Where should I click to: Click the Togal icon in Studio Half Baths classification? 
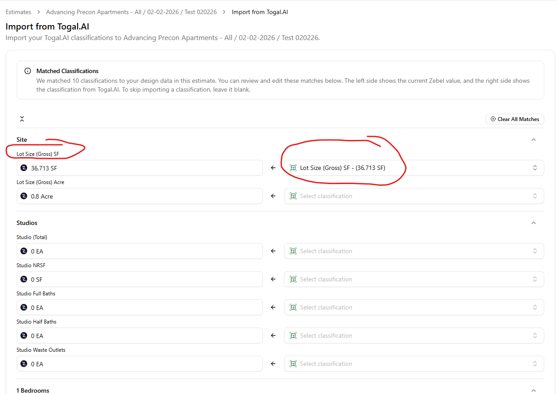(x=293, y=335)
